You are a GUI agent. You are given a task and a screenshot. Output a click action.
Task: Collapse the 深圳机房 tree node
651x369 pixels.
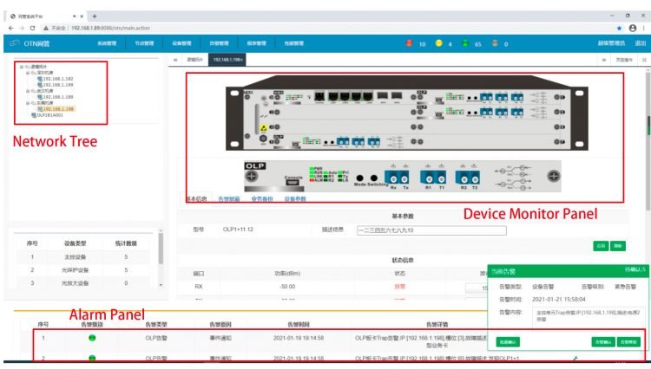click(x=28, y=73)
